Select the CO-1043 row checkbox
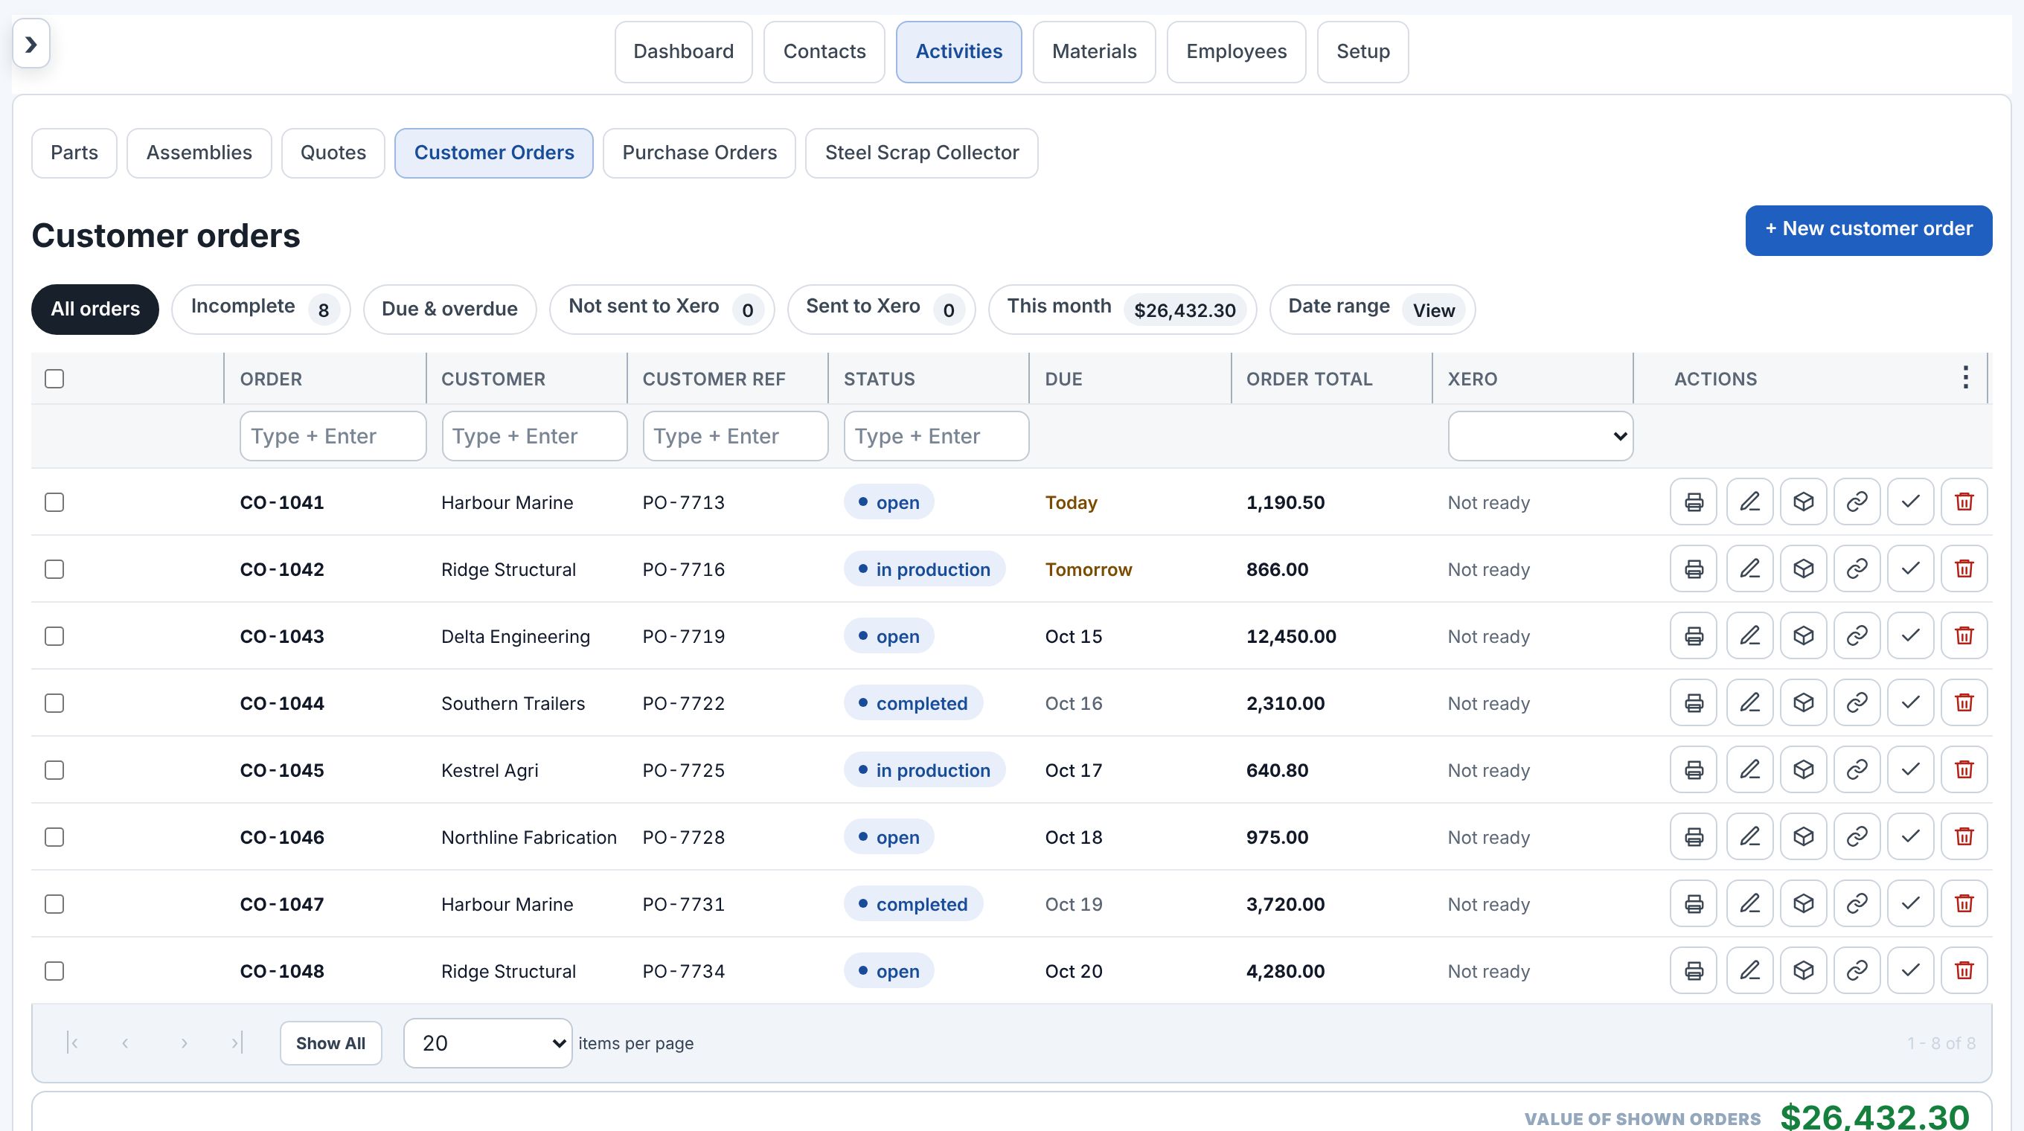 (x=54, y=635)
